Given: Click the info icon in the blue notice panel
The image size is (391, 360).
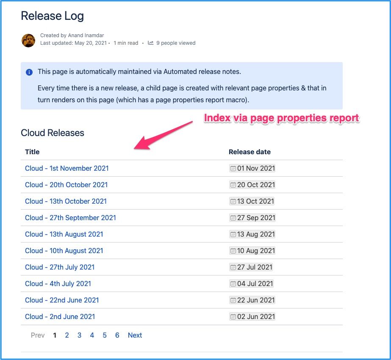Looking at the screenshot, I should click(29, 72).
